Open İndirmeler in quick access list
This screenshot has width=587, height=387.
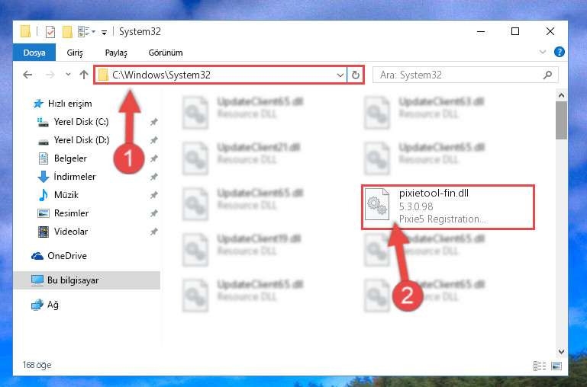[x=75, y=176]
